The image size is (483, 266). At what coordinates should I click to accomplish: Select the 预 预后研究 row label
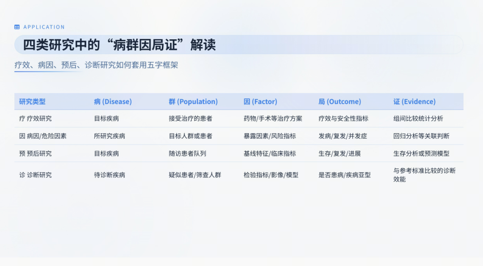35,154
